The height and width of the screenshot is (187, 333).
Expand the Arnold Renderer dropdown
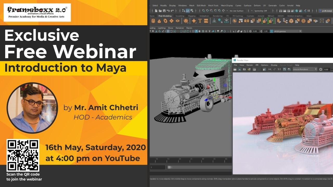(x=316, y=69)
